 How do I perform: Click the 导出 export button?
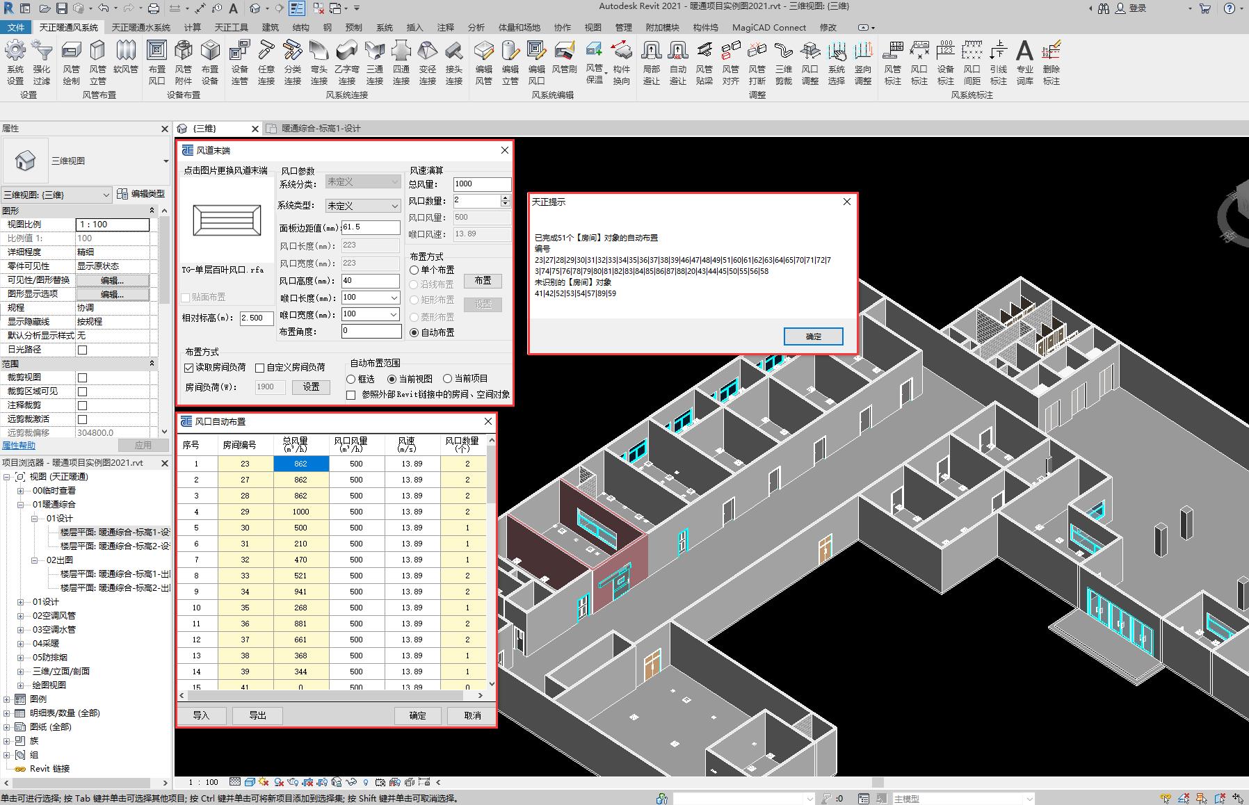(257, 715)
